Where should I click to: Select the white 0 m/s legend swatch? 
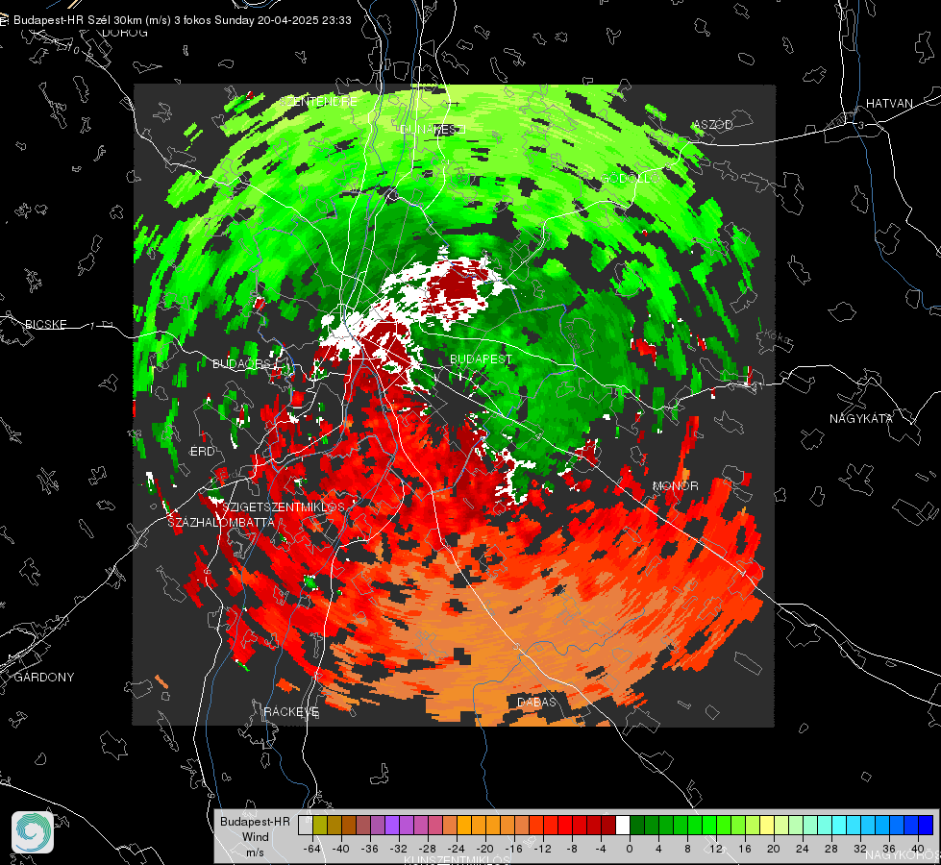click(623, 825)
